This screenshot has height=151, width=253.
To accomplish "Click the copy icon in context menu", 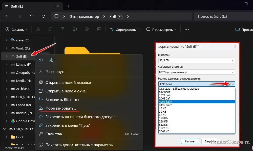I will (41, 60).
